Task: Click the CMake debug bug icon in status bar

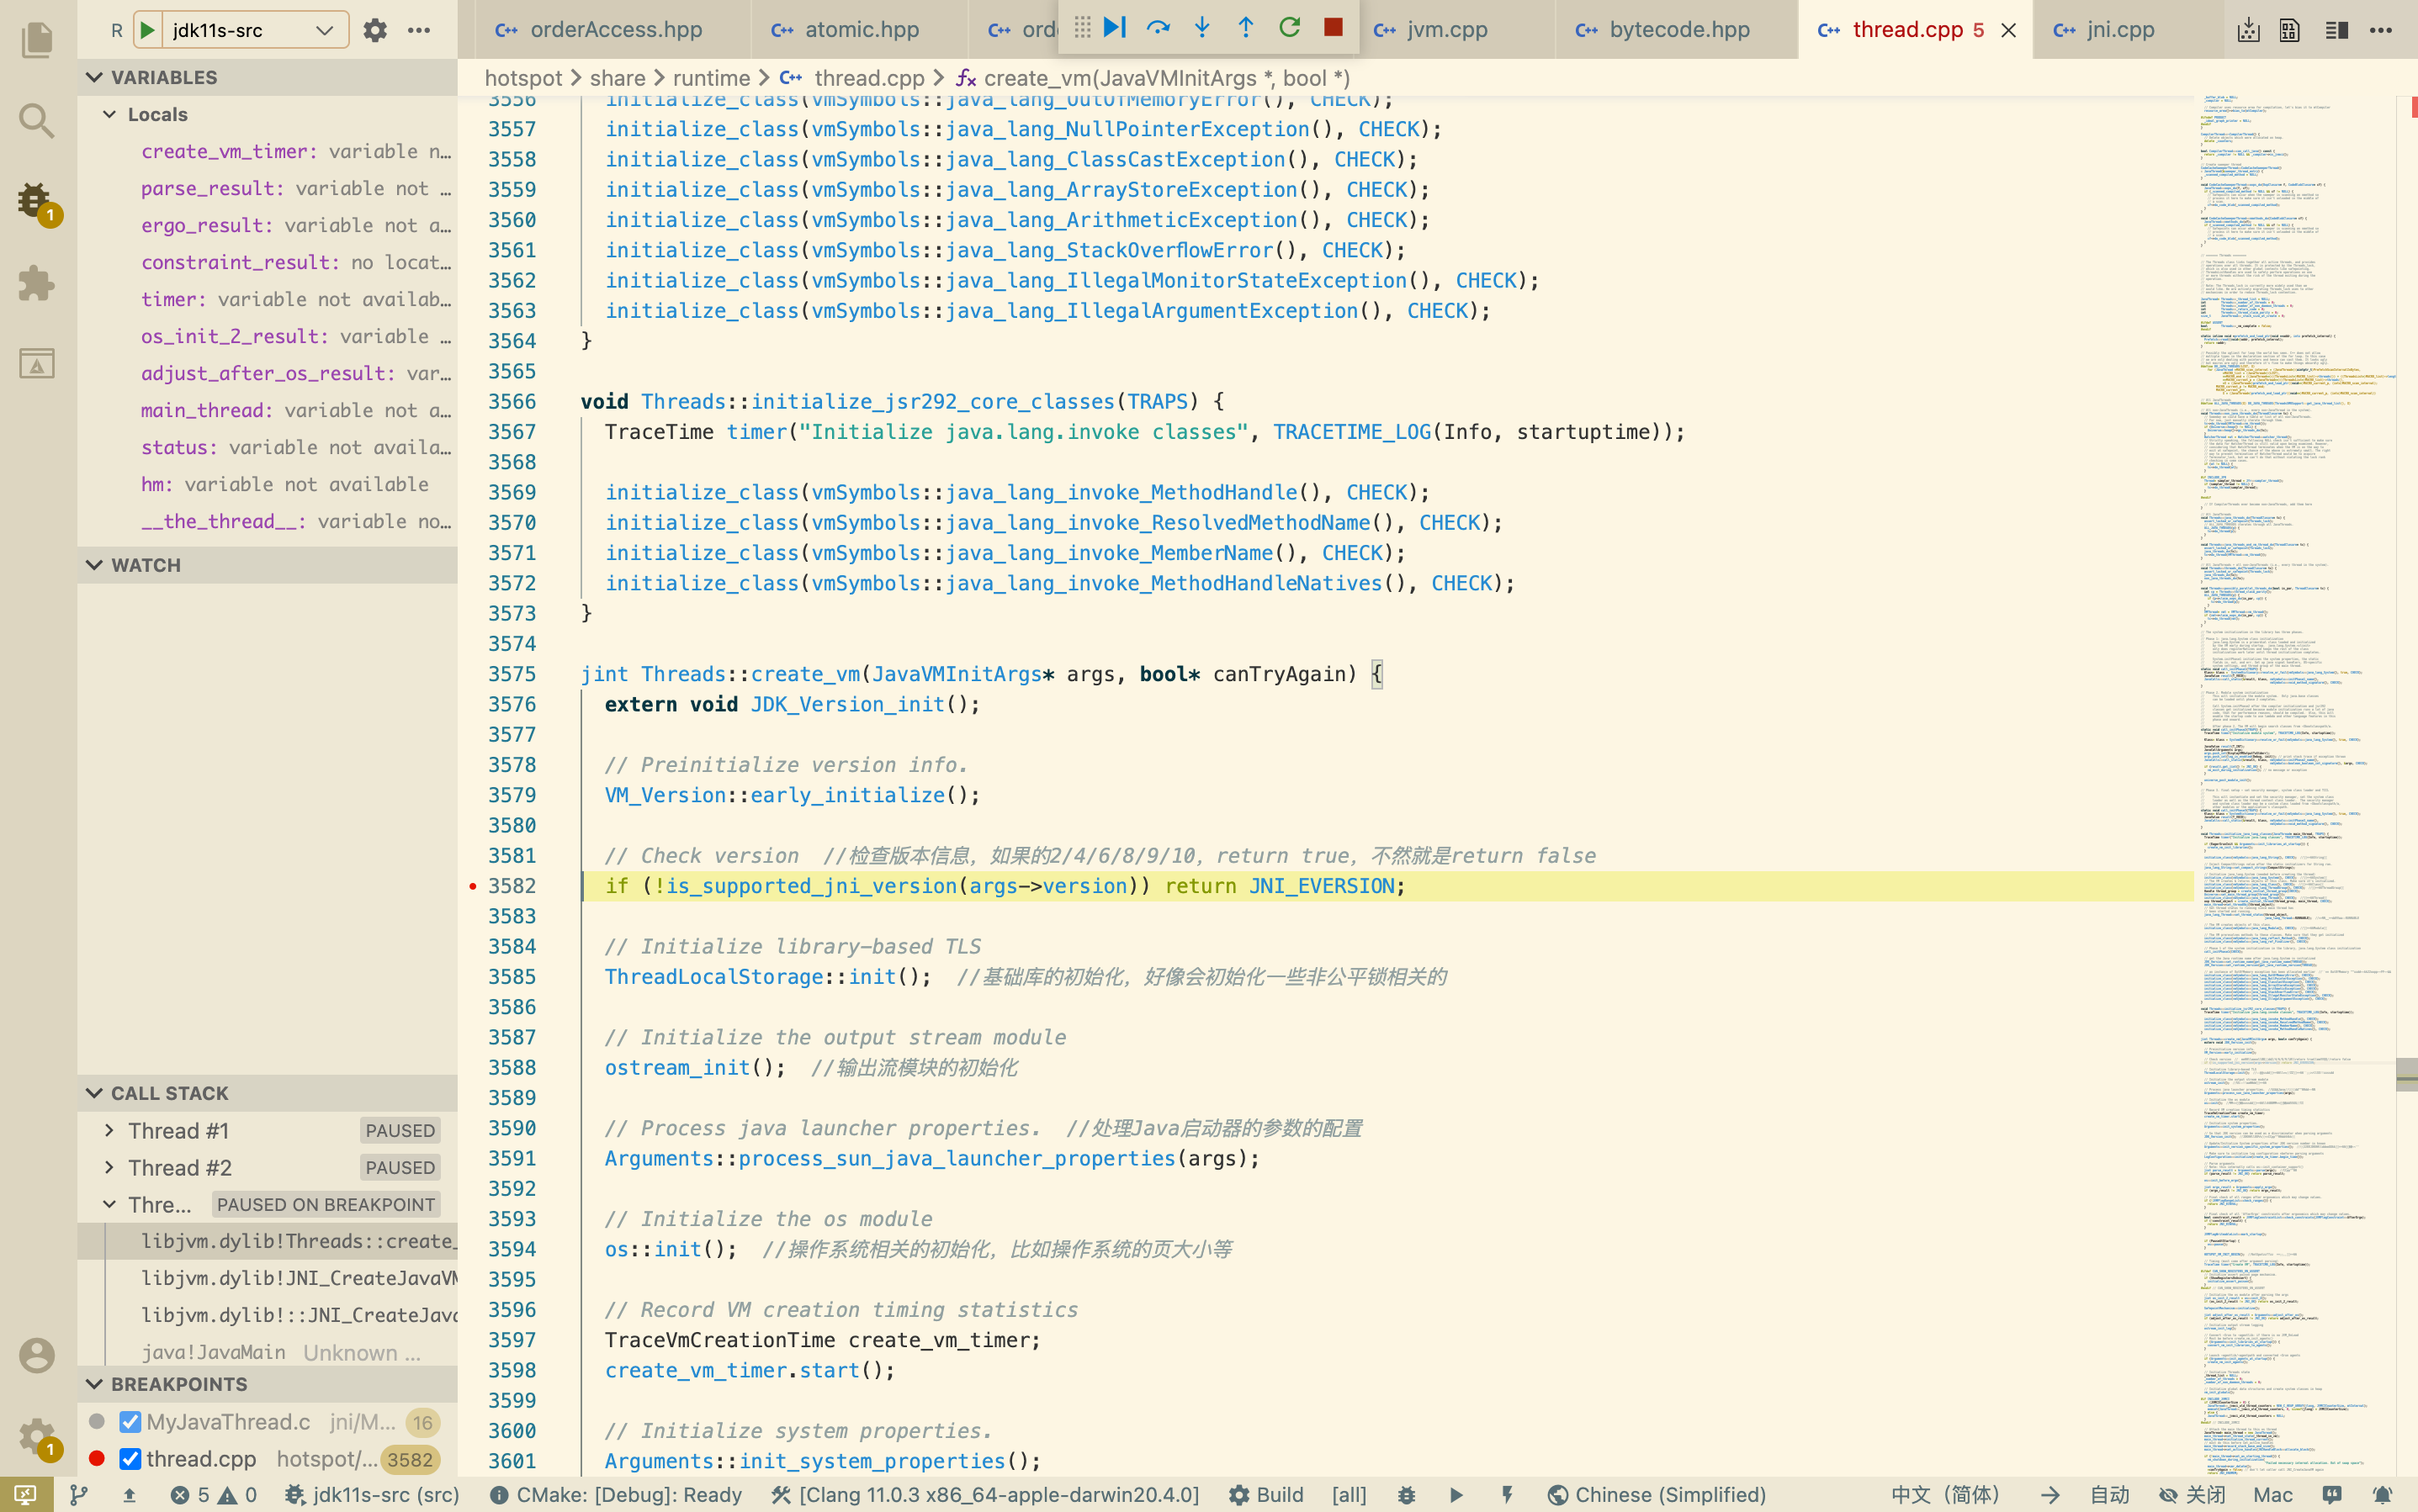Action: (1407, 1494)
